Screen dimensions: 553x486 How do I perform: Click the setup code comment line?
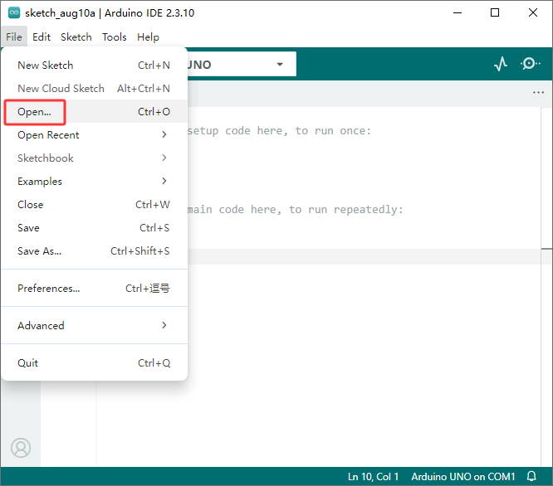(279, 131)
